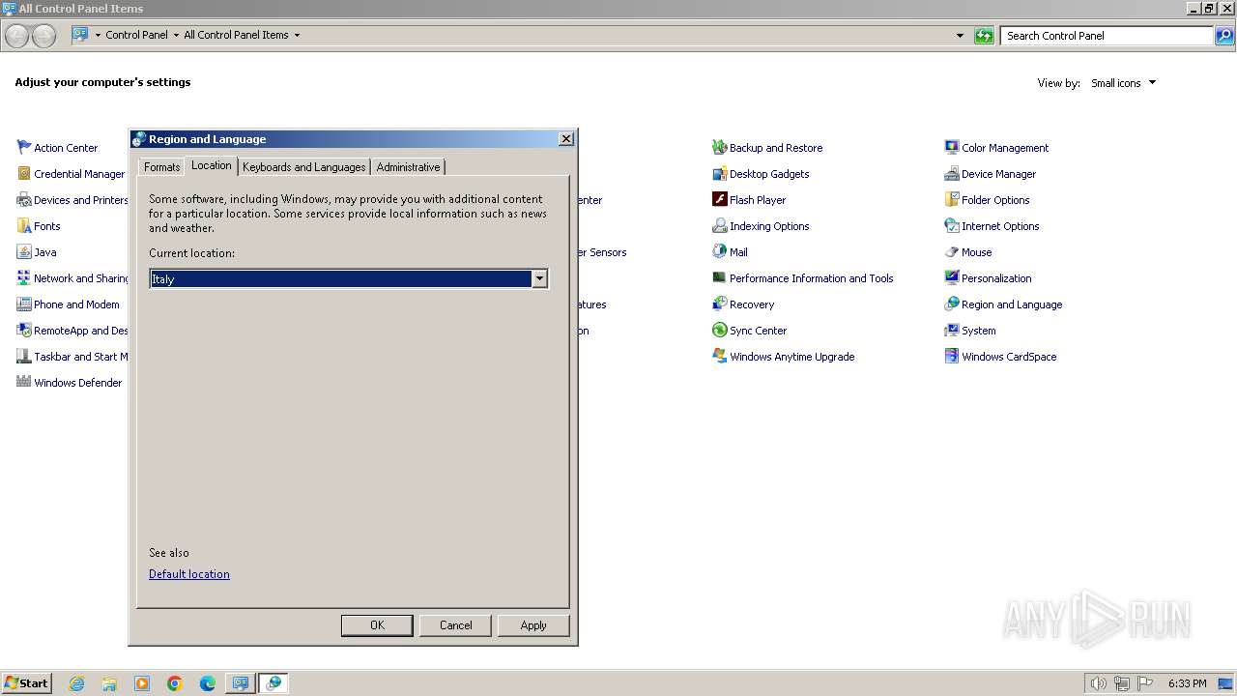The height and width of the screenshot is (696, 1237).
Task: Click the OK button
Action: [377, 625]
